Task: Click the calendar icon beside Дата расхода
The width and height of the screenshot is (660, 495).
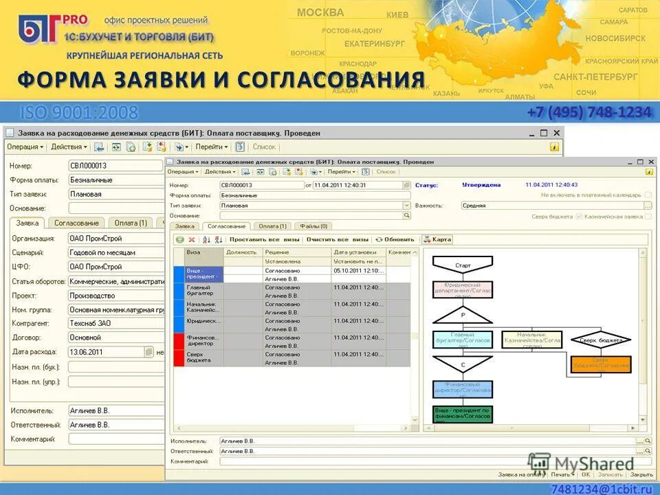Action: point(149,352)
